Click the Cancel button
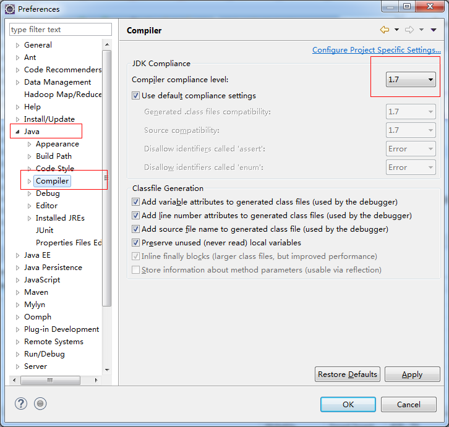 coord(409,404)
